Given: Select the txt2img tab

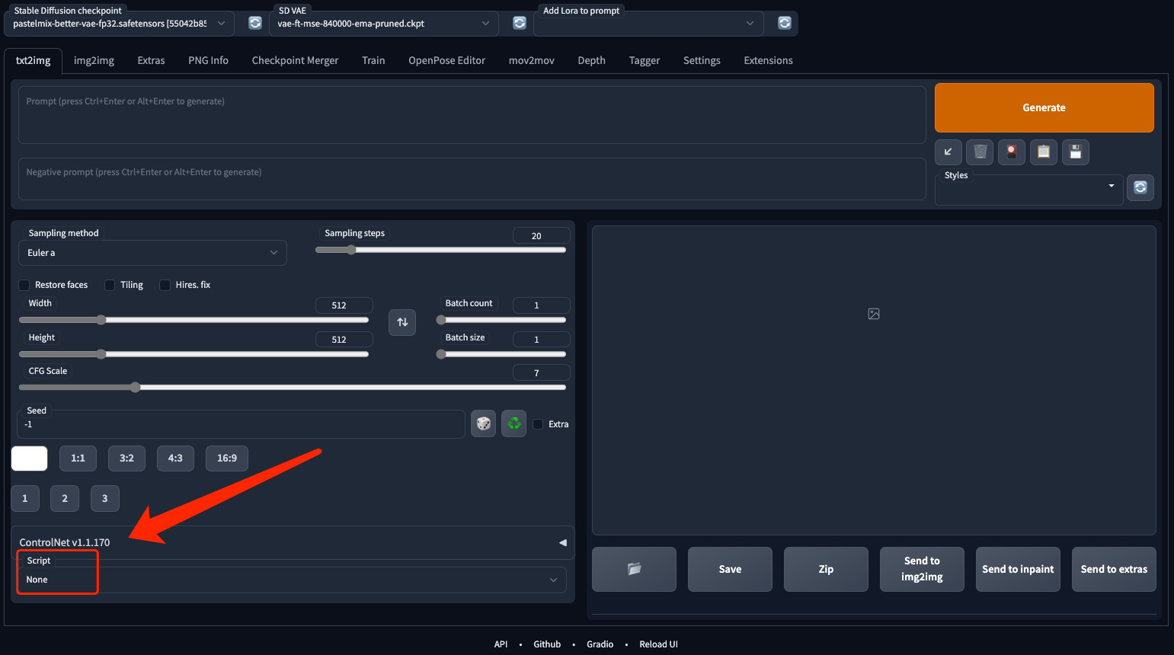Looking at the screenshot, I should pyautogui.click(x=33, y=61).
